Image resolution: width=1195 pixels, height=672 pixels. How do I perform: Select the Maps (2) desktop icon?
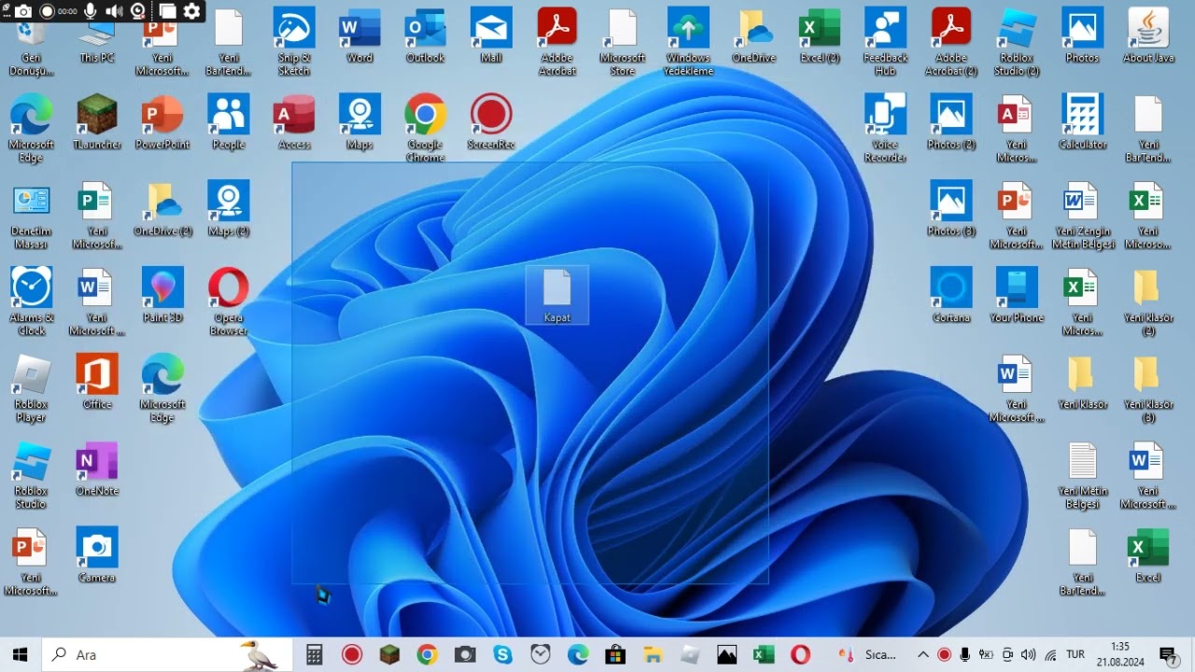(228, 209)
